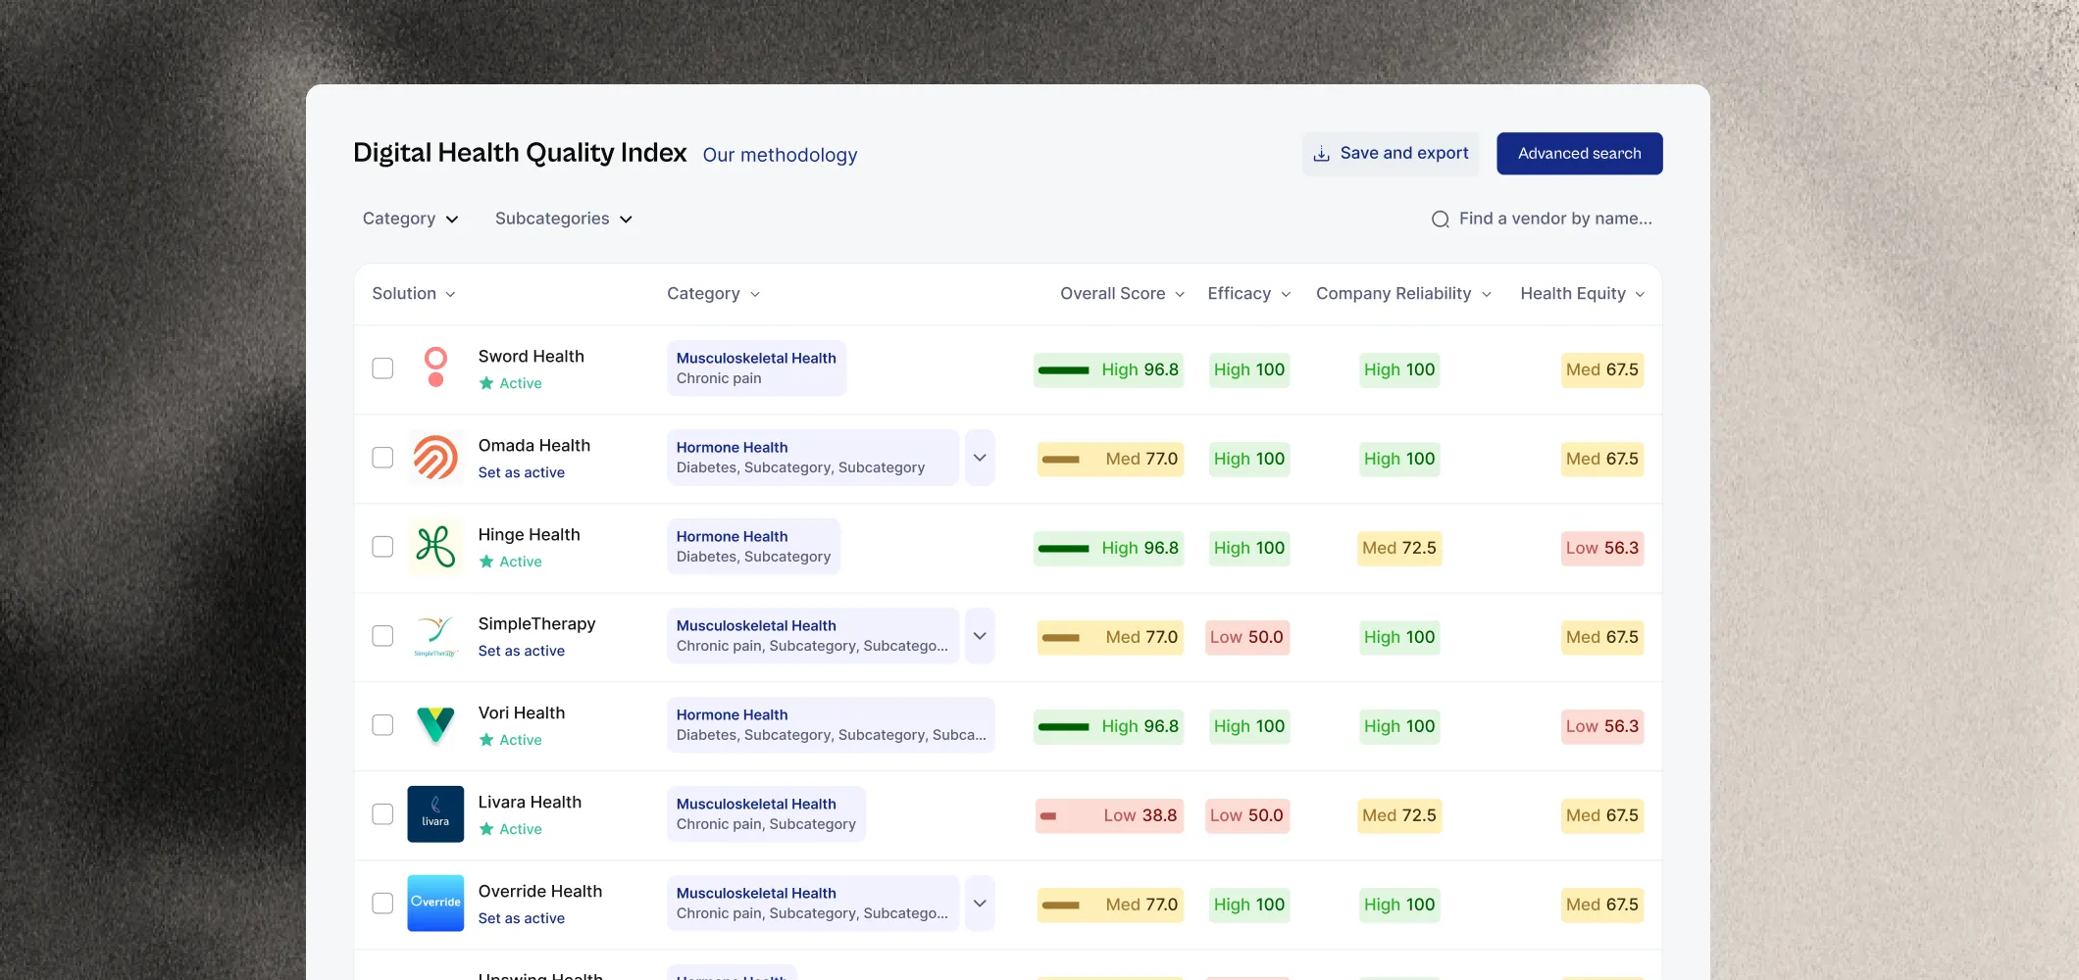Sort by Company Reliability column
The image size is (2079, 980).
click(x=1403, y=294)
